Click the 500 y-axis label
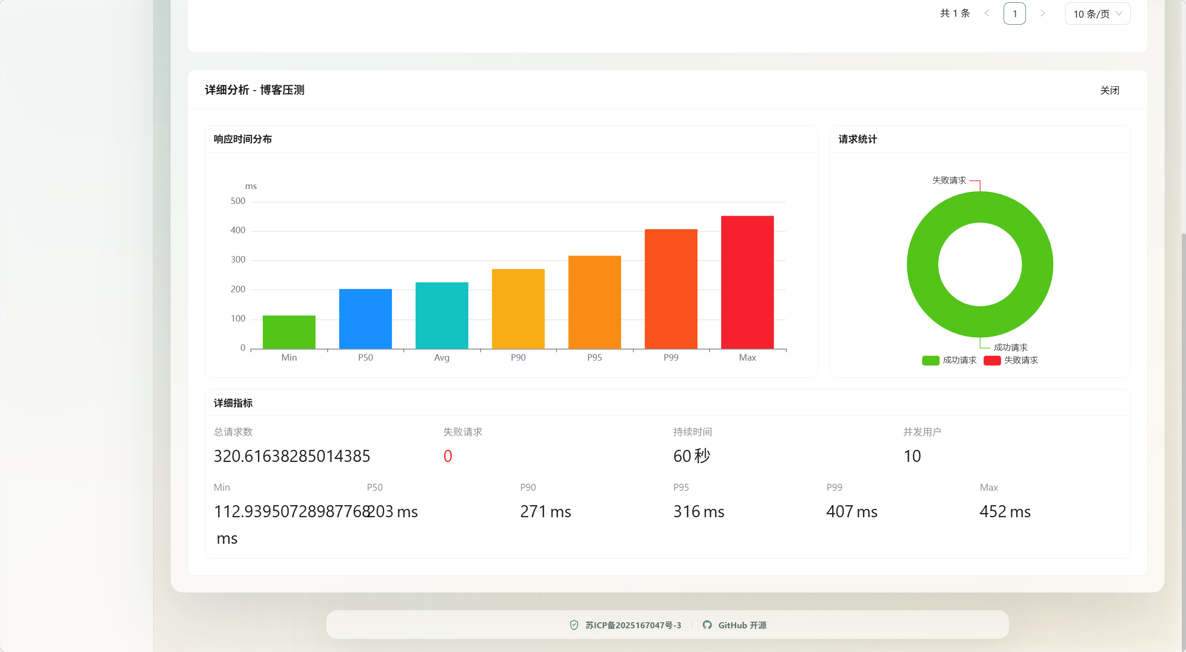 click(238, 201)
